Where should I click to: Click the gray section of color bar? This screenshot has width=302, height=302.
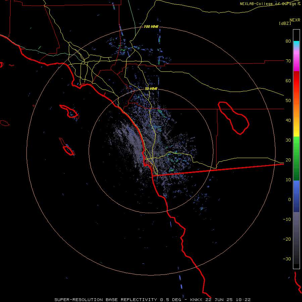pos(296,238)
